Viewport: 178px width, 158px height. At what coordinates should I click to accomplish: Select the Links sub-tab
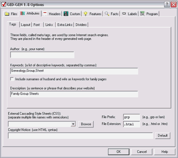point(49,25)
